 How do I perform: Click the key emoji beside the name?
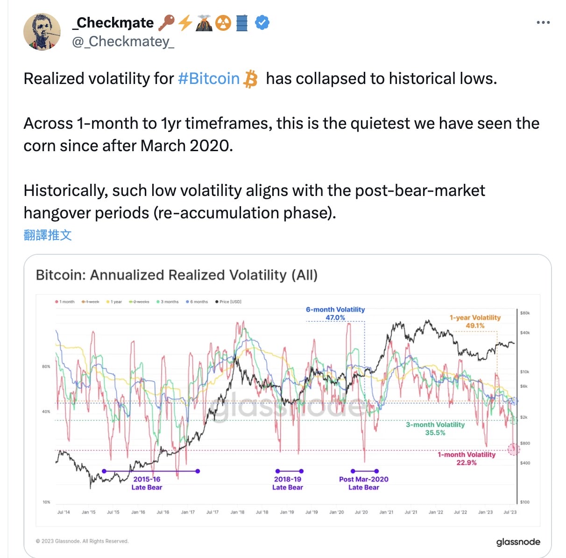(167, 22)
